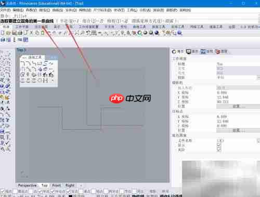Screen dimensions: 260x197
Task: Click the target point 位置 放置 button
Action: [238, 130]
